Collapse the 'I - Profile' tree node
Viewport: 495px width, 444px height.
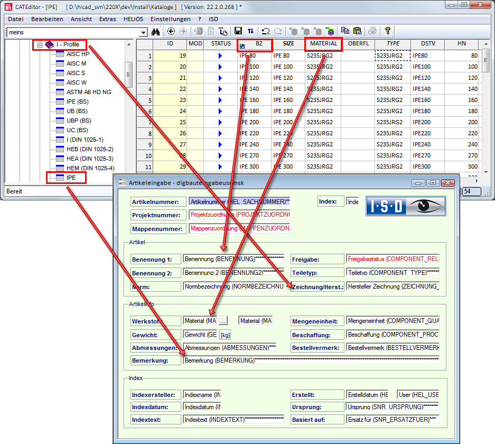pyautogui.click(x=40, y=45)
